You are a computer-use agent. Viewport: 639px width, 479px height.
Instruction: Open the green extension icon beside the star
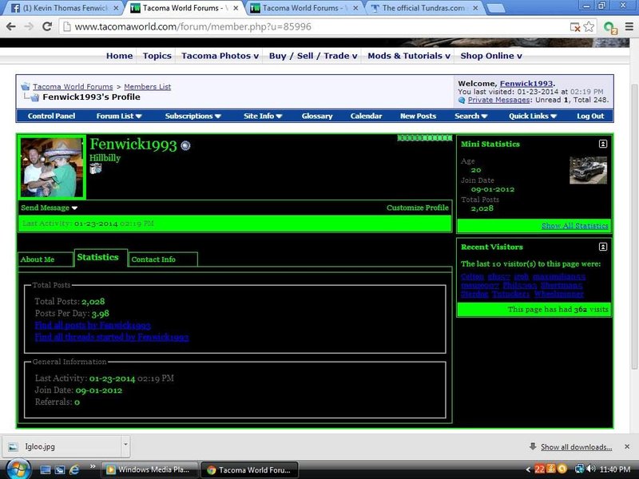[x=610, y=27]
